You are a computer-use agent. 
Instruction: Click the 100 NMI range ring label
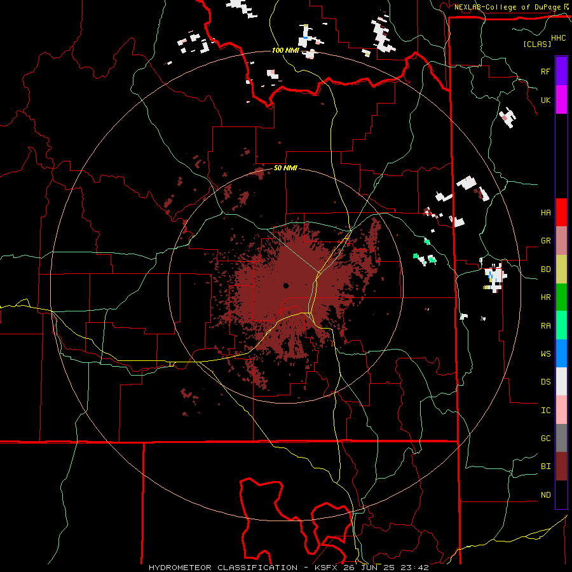click(x=285, y=50)
